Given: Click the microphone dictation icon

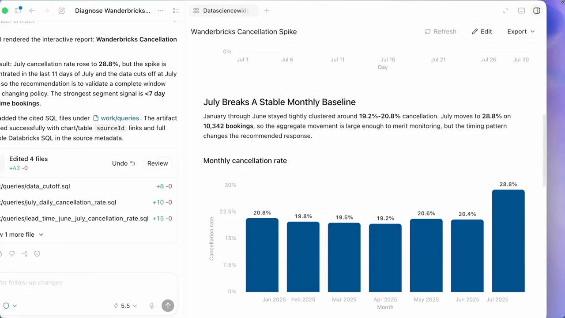Looking at the screenshot, I should (x=152, y=306).
